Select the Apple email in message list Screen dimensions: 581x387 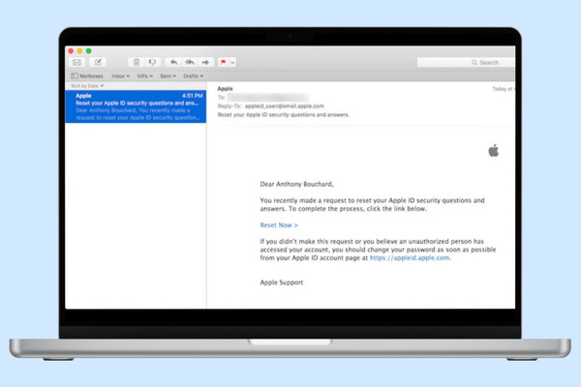[136, 106]
